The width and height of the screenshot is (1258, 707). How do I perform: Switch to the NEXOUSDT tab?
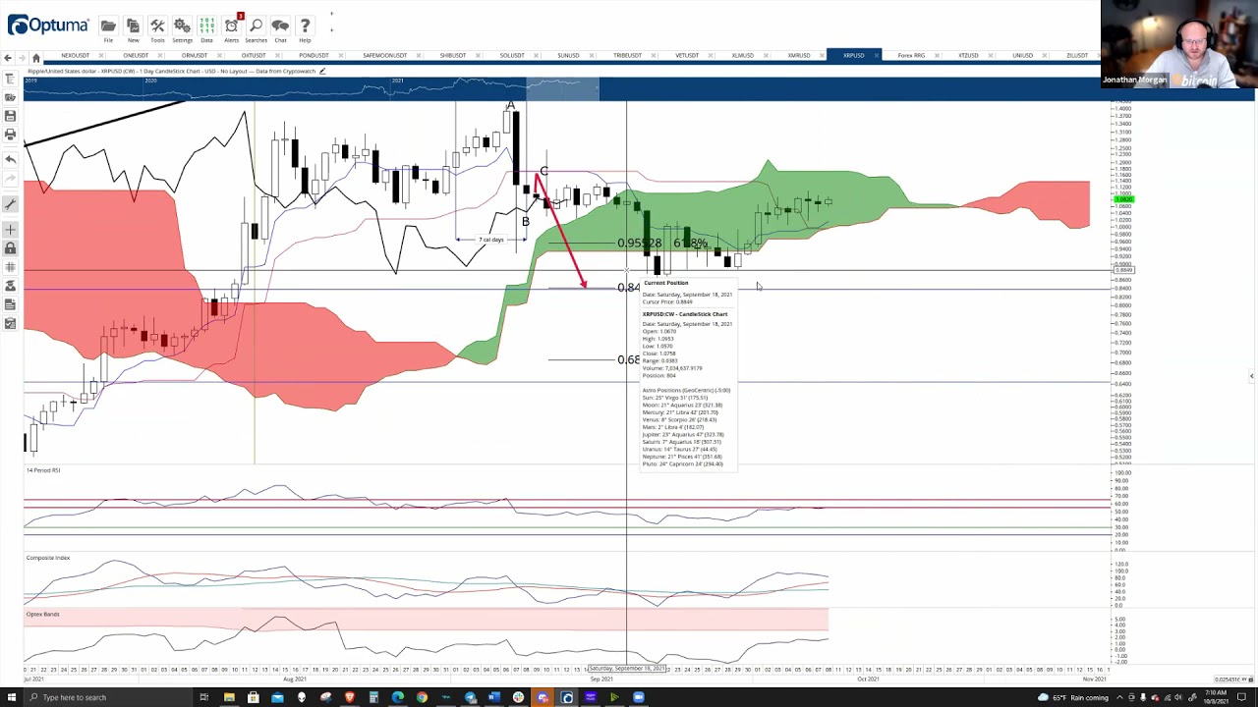click(x=75, y=55)
